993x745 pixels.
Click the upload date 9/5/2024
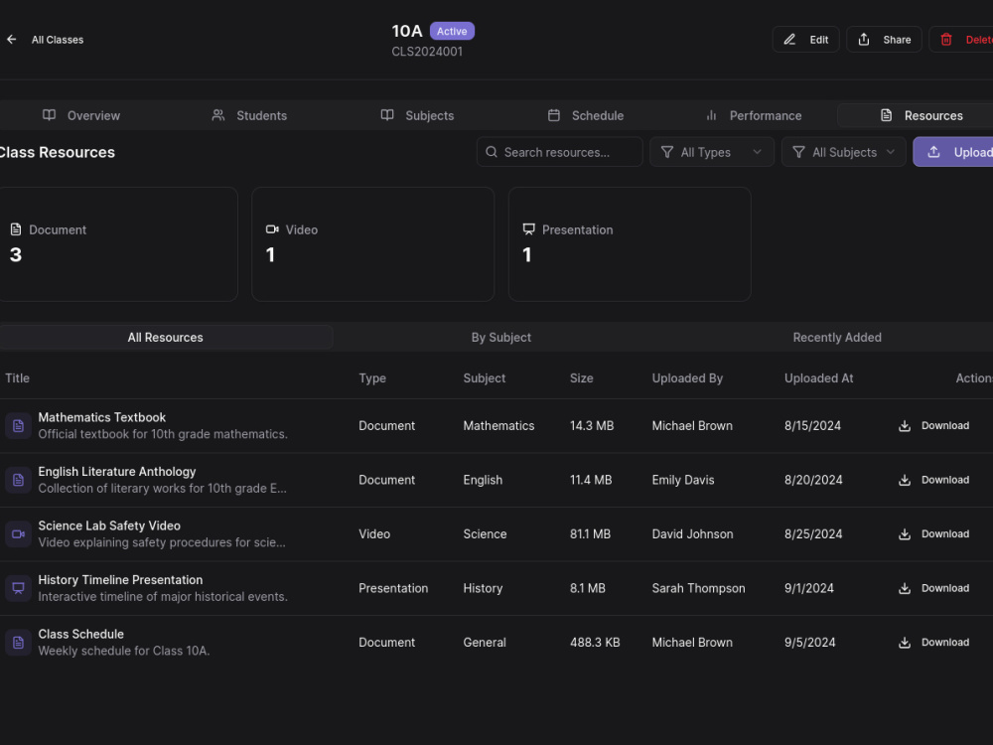(x=810, y=643)
